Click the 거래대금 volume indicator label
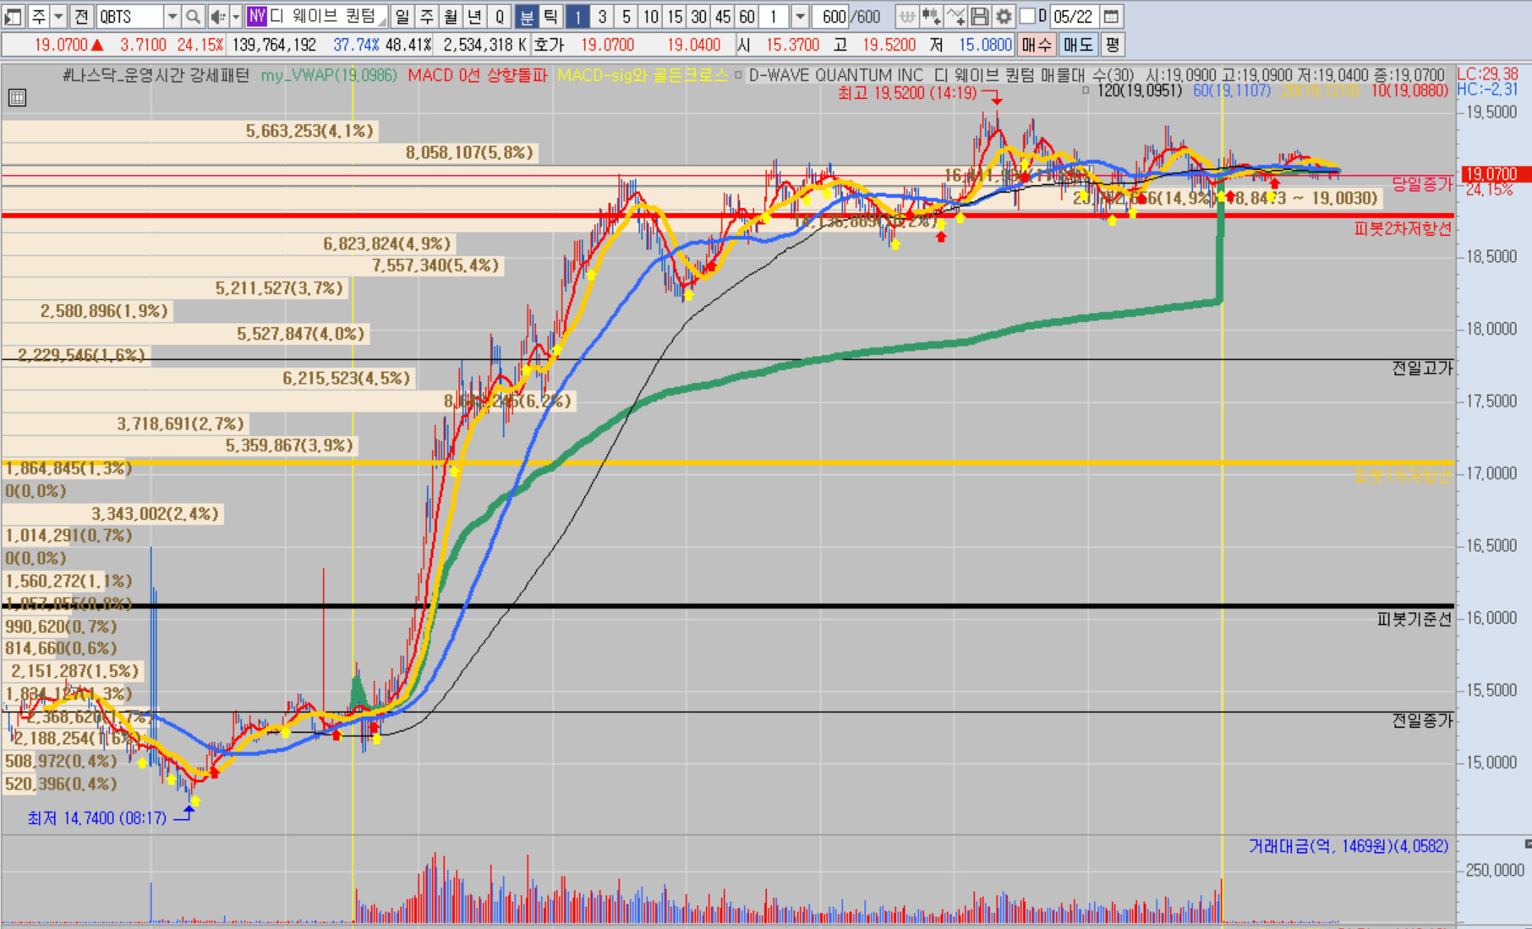 coord(1349,846)
